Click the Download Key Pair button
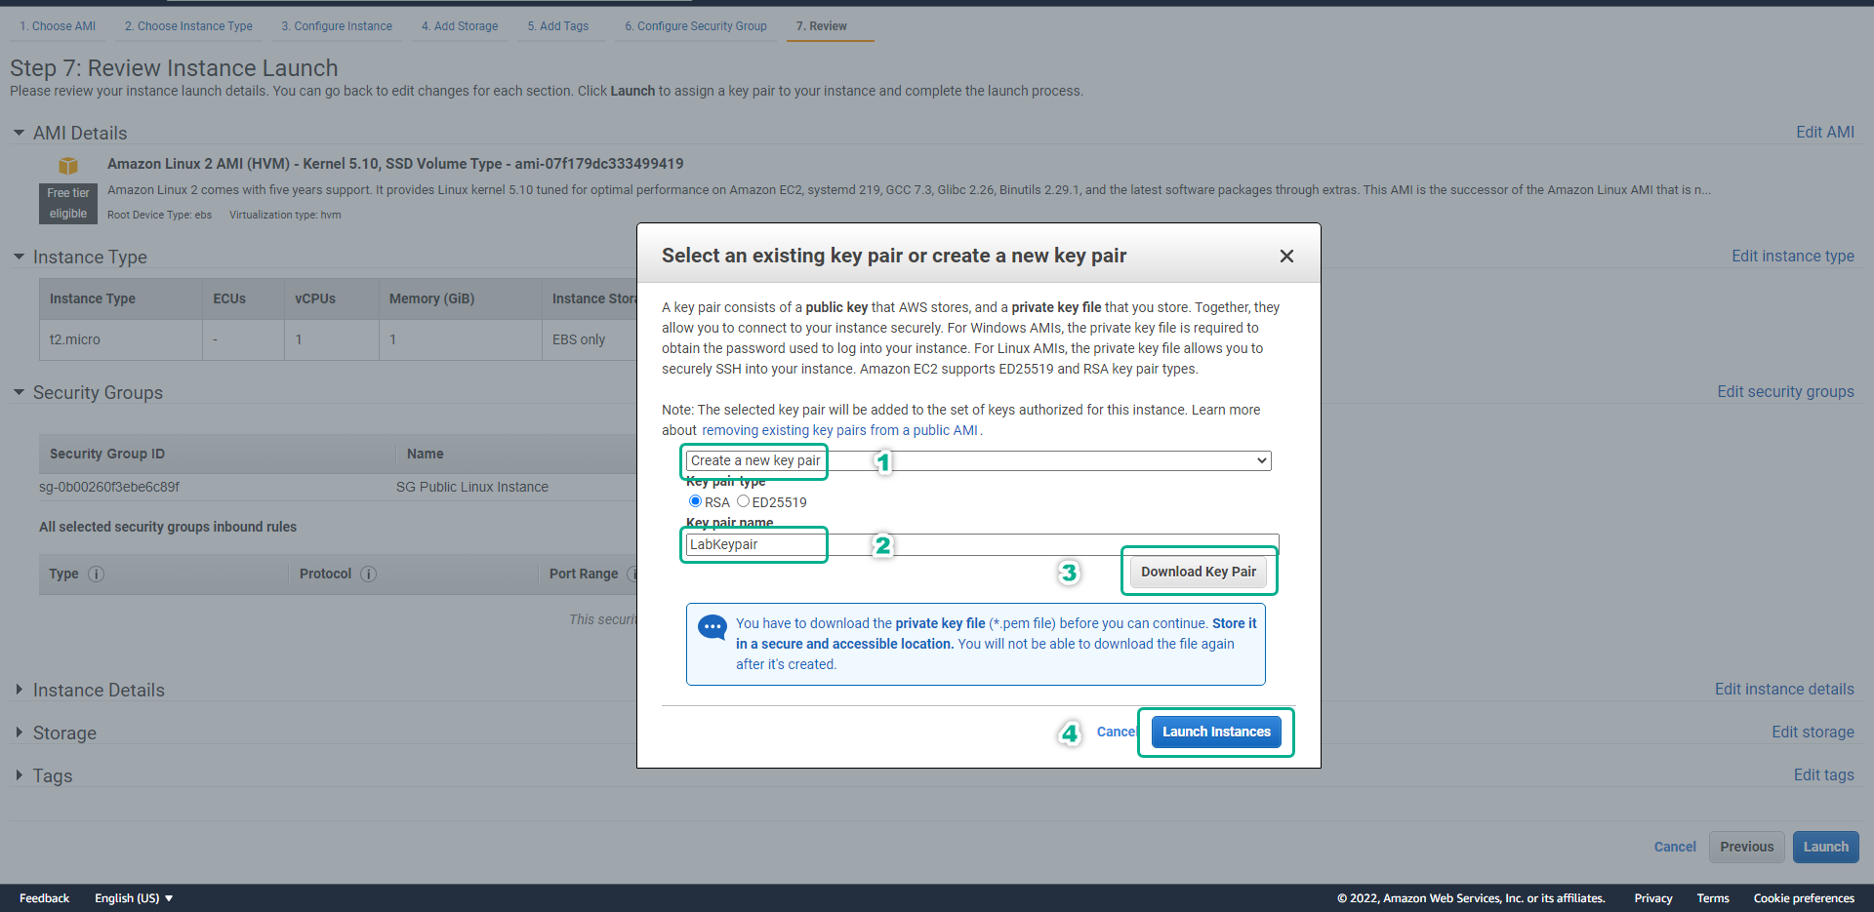Viewport: 1874px width, 912px height. pos(1198,572)
